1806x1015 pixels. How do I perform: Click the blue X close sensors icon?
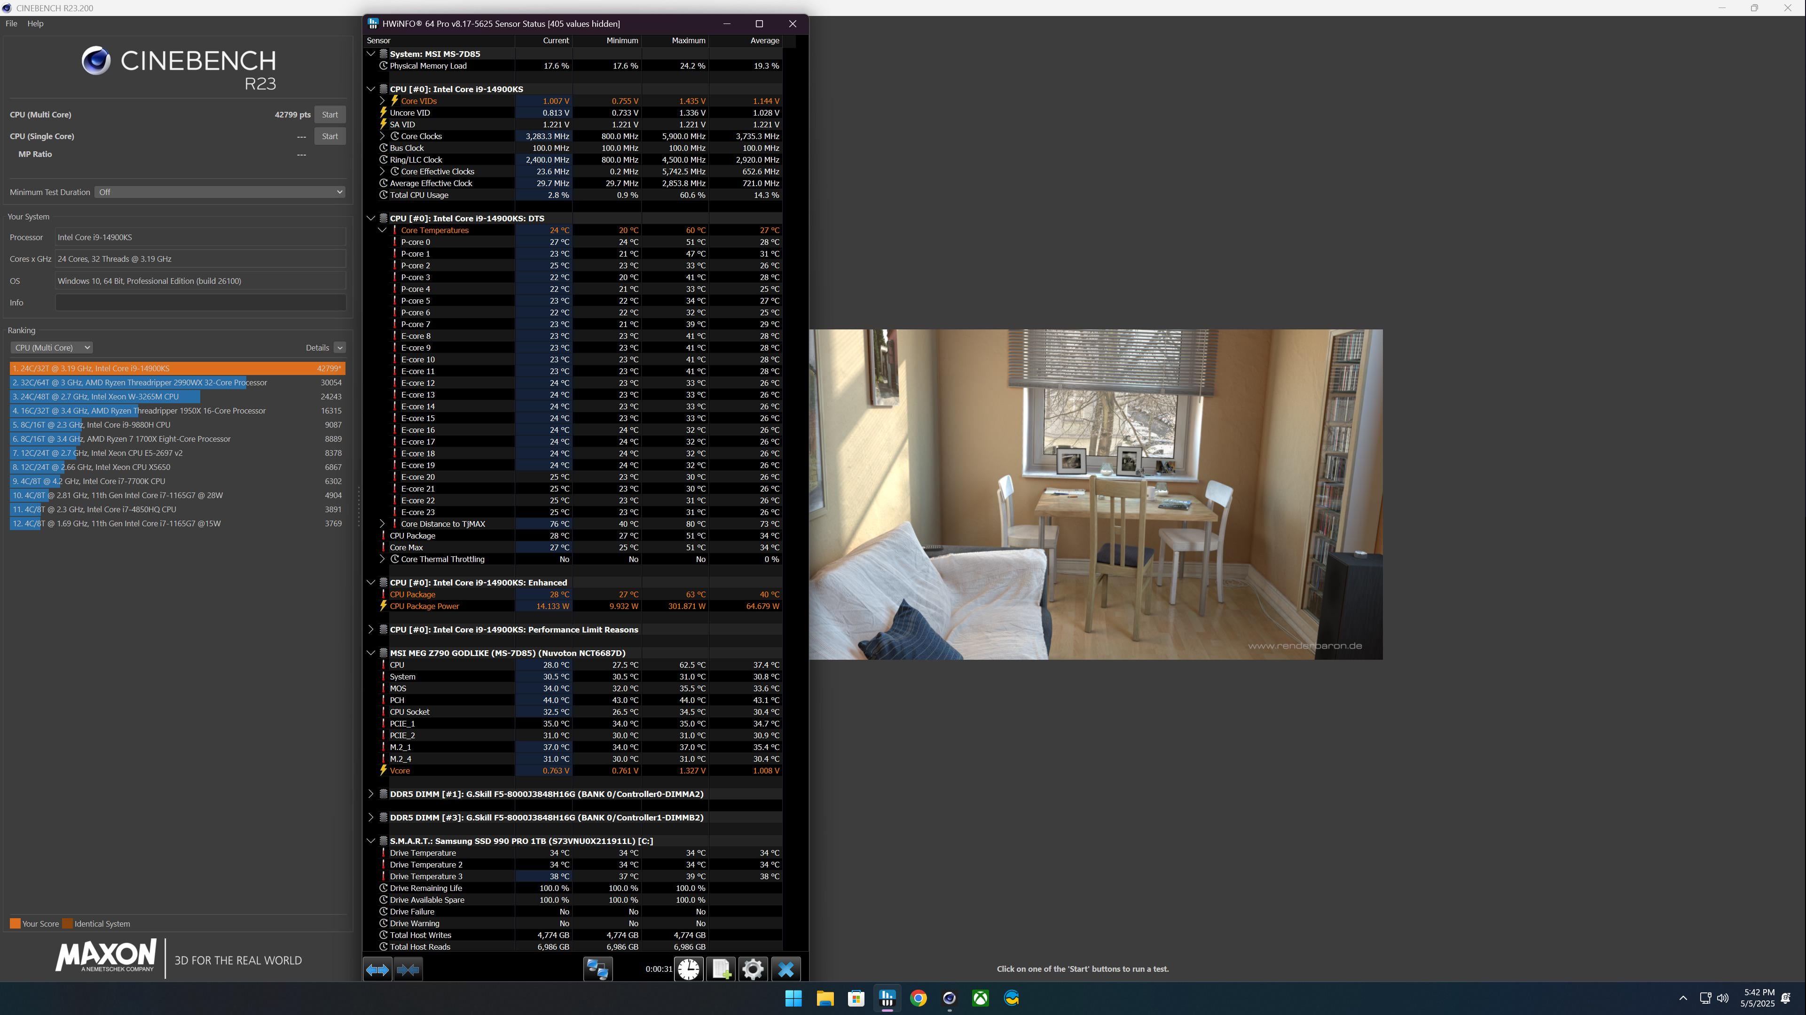[x=786, y=969]
